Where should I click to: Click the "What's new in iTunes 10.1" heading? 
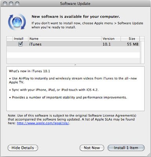[x=29, y=71]
